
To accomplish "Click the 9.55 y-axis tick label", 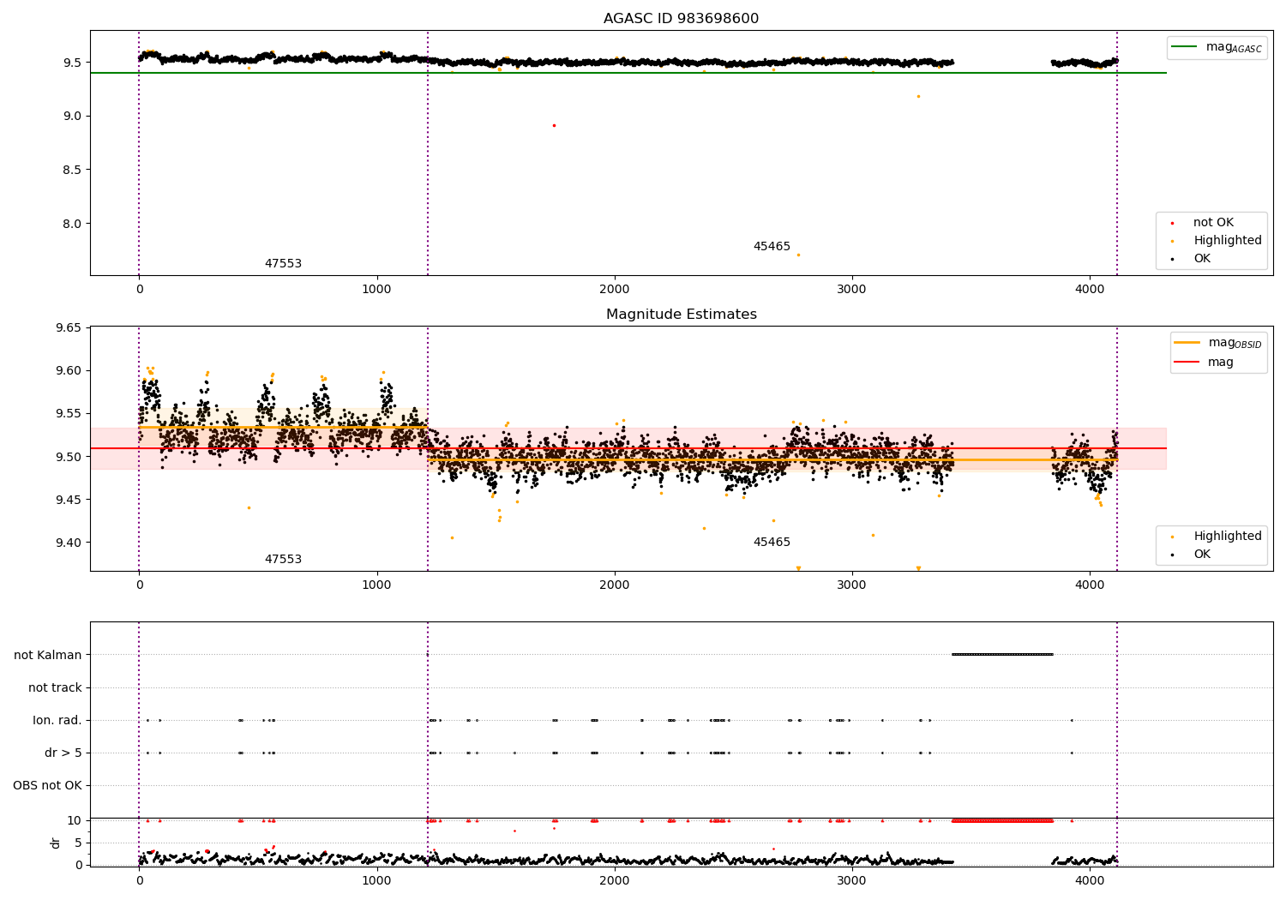I will (68, 414).
